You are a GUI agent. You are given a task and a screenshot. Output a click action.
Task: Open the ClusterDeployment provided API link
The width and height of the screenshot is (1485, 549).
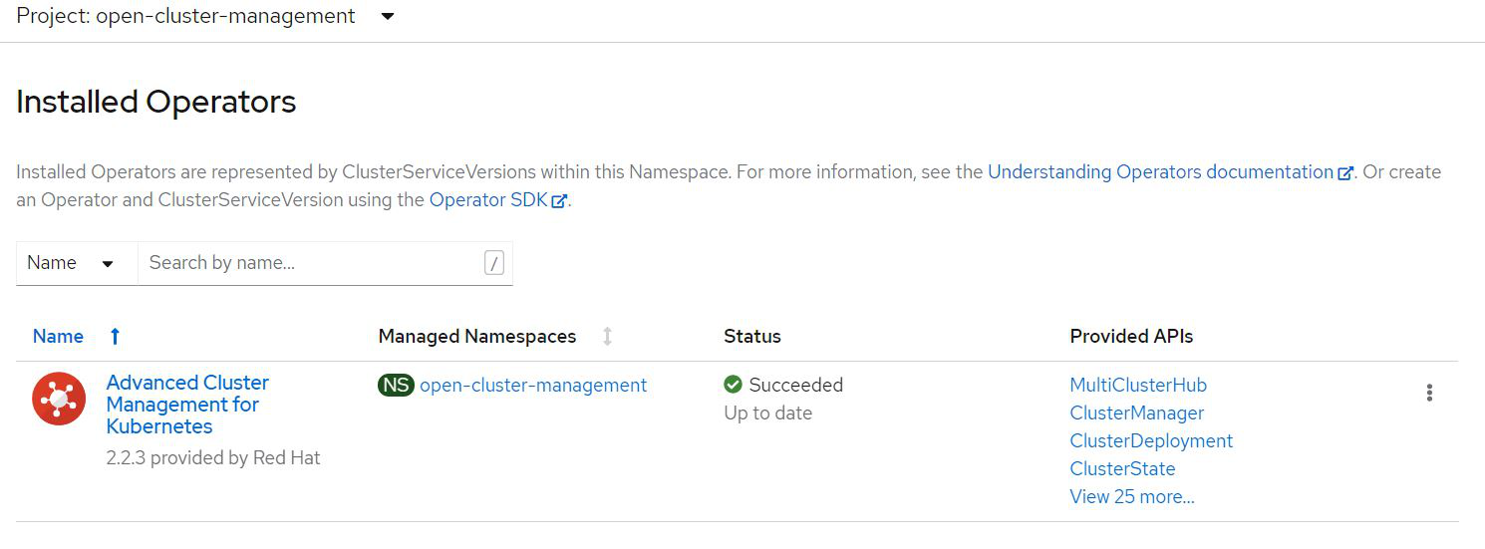click(x=1151, y=440)
